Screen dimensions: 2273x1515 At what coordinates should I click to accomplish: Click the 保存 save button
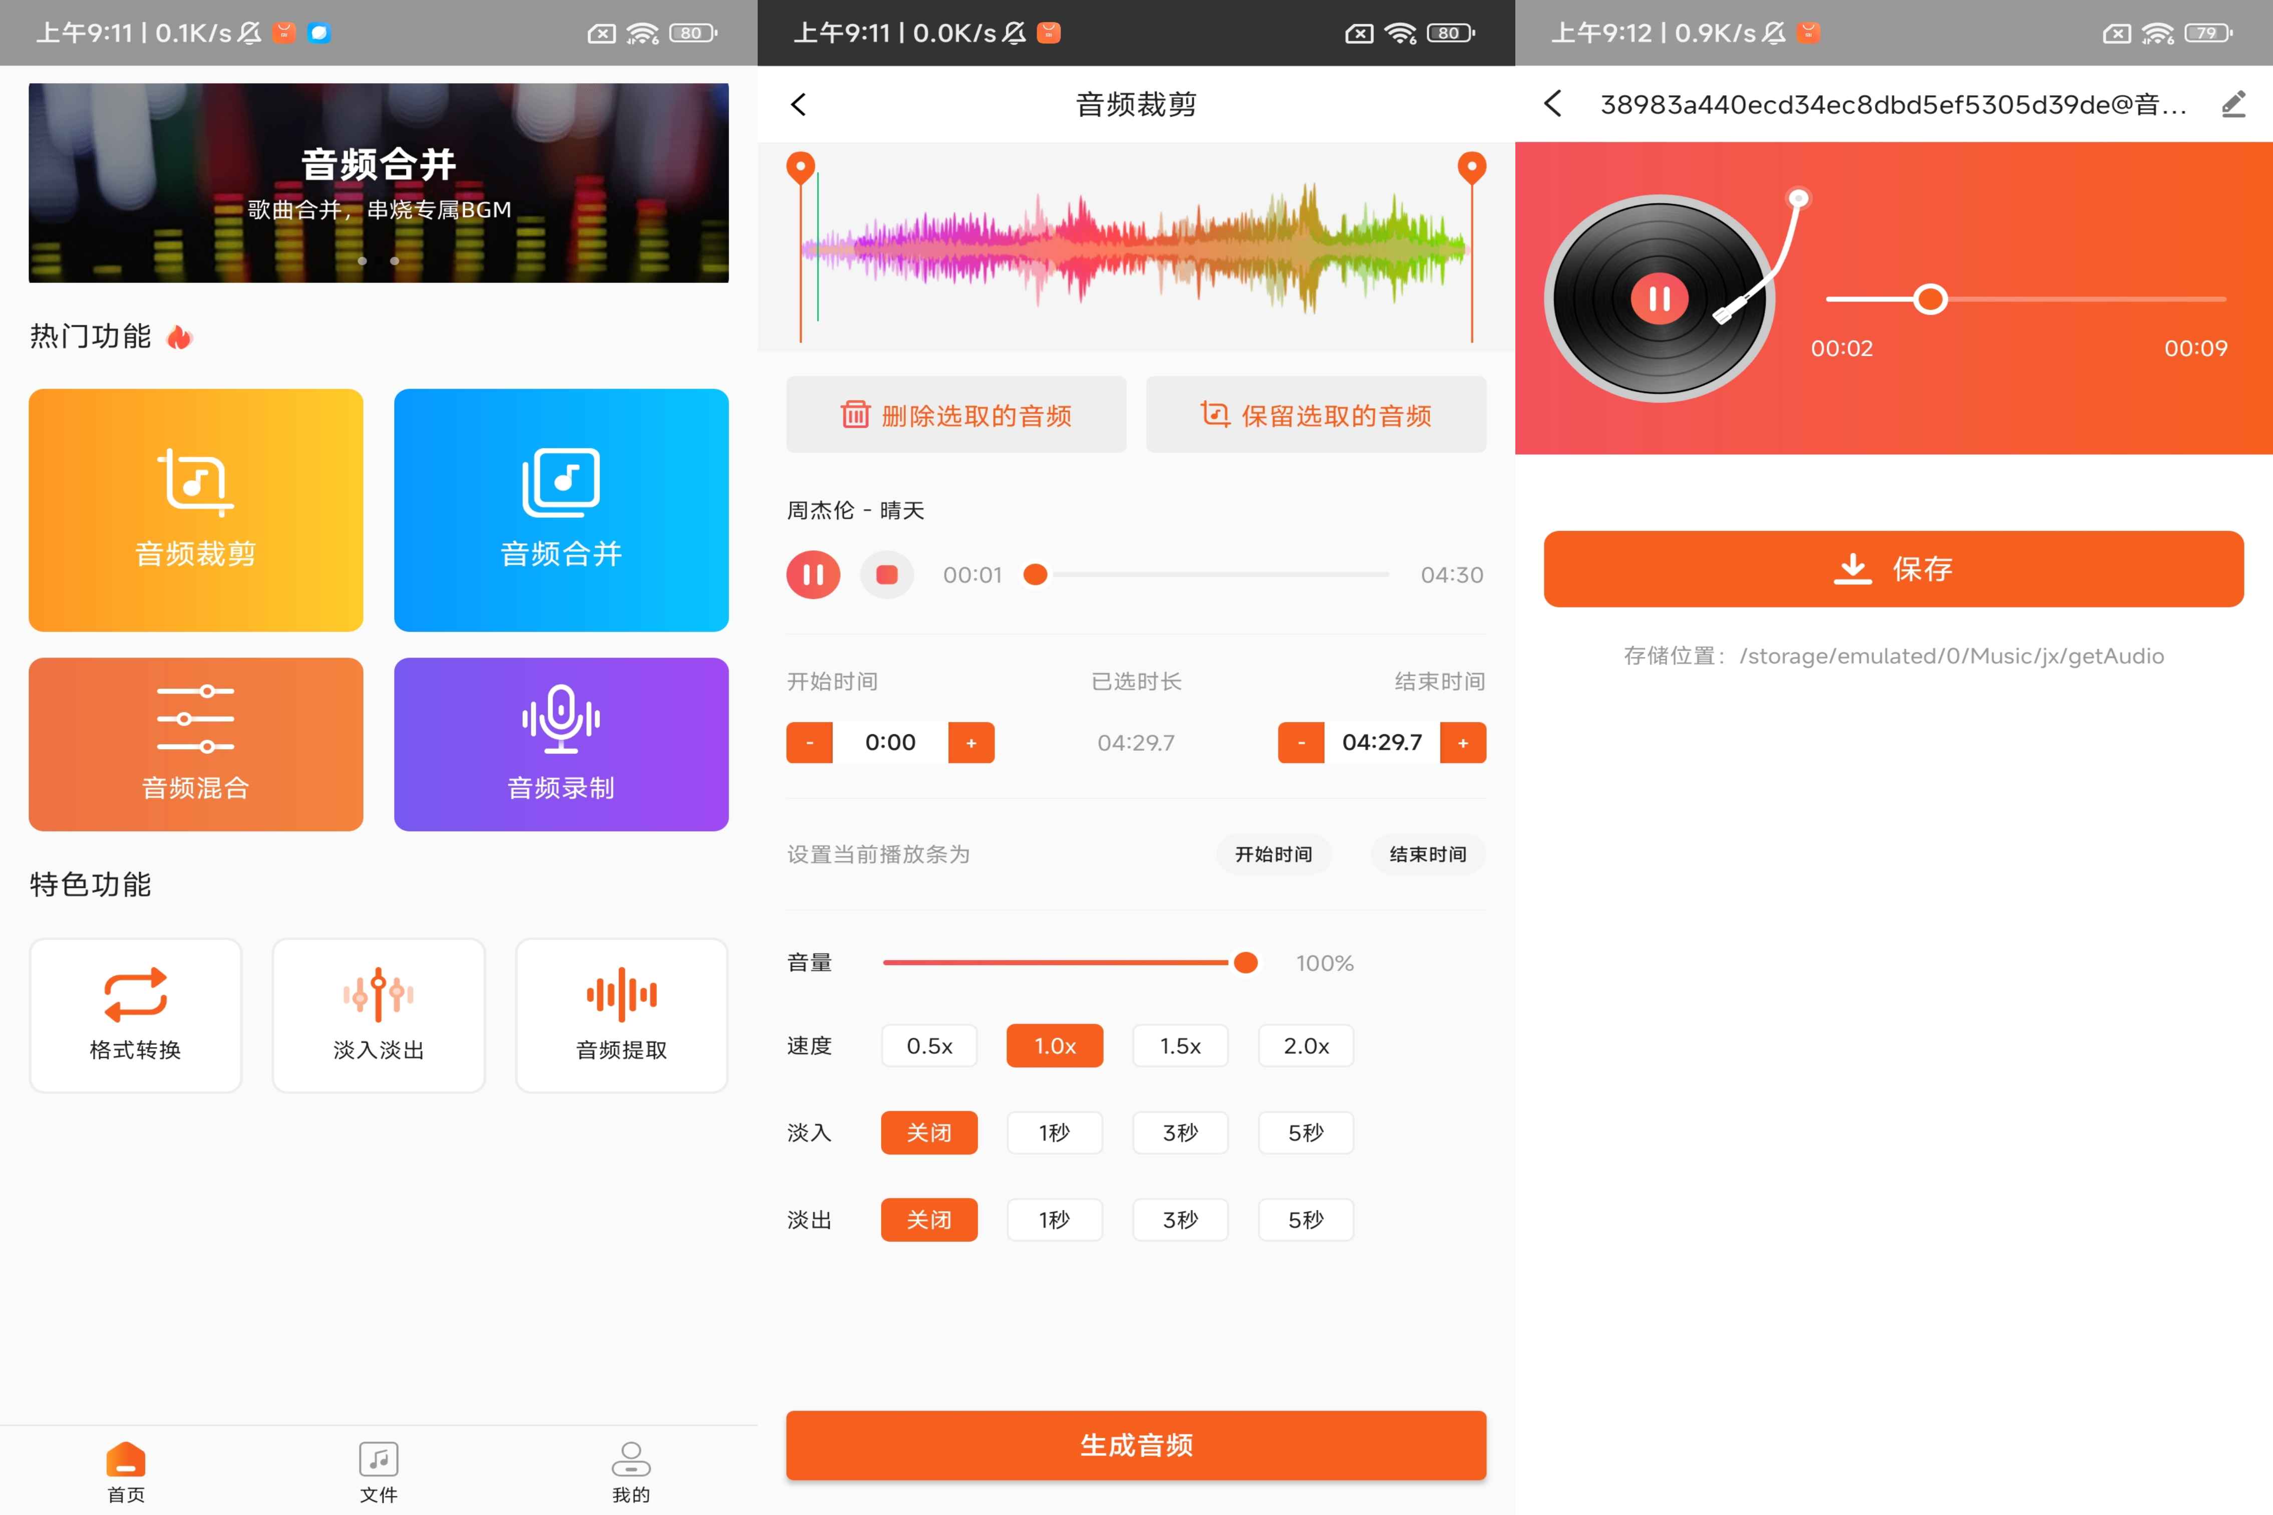pos(1892,569)
